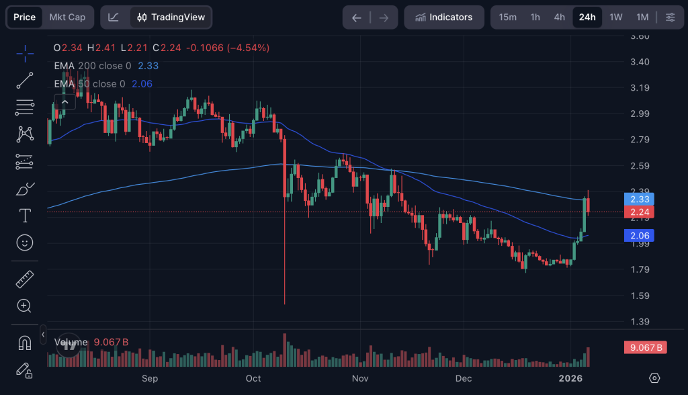This screenshot has width=688, height=395.
Task: Click the red 2.24 price axis label
Action: [x=638, y=211]
